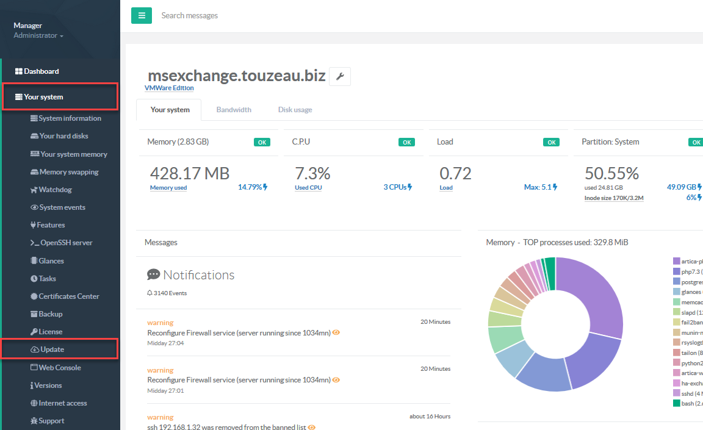Click the Memory used link

[x=168, y=188]
